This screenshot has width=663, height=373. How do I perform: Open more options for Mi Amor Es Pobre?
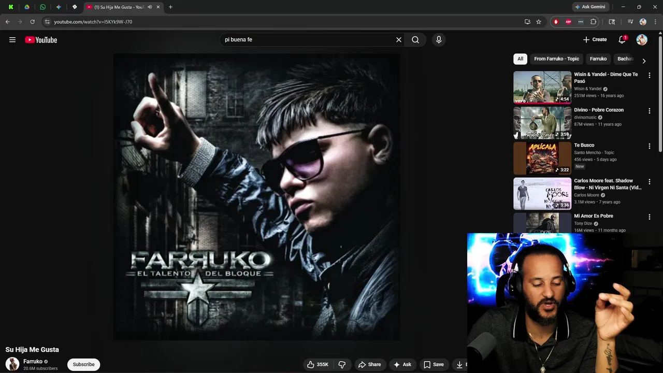650,217
